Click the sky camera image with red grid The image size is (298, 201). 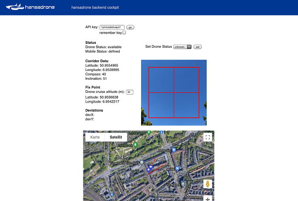[174, 92]
